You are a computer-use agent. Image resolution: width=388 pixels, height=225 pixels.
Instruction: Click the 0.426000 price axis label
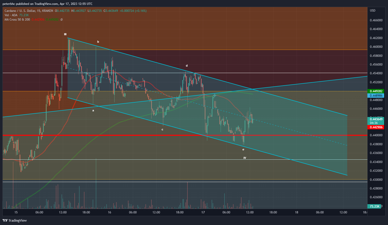376,197
